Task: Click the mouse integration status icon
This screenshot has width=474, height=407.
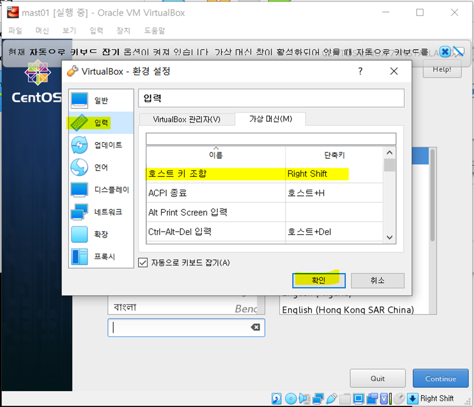Action: 399,398
